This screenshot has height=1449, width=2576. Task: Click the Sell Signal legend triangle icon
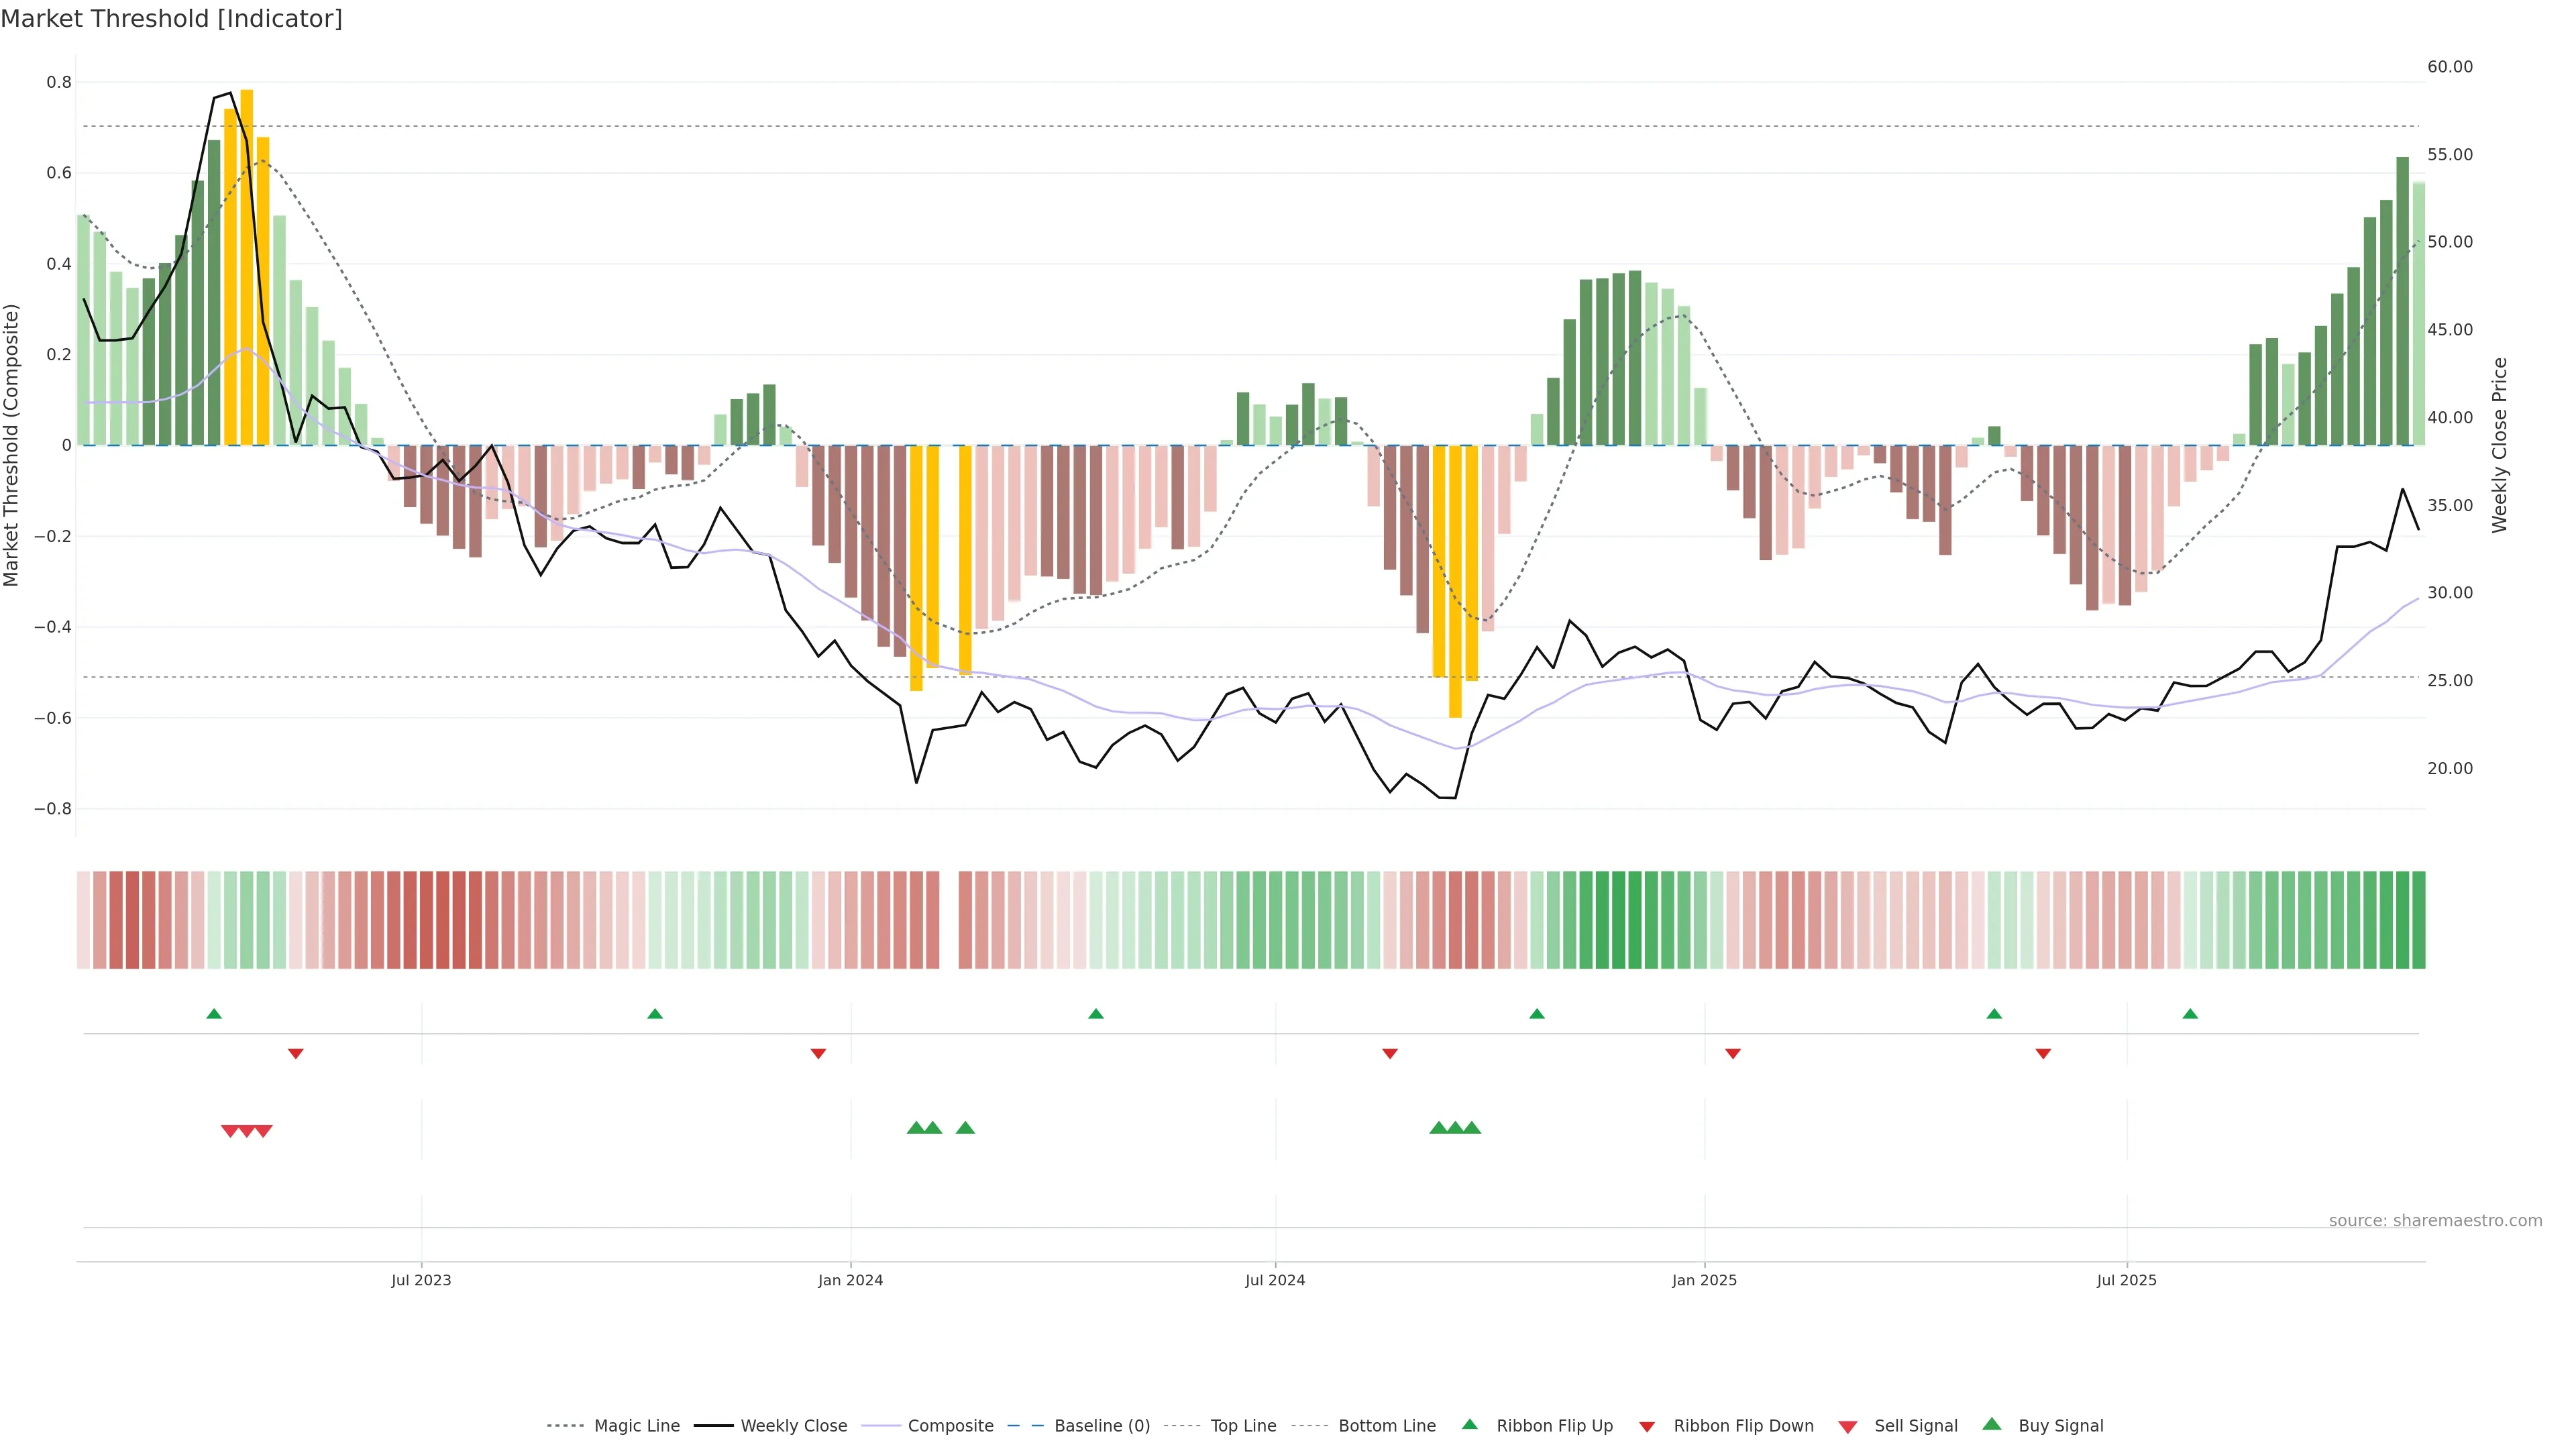coord(1848,1426)
